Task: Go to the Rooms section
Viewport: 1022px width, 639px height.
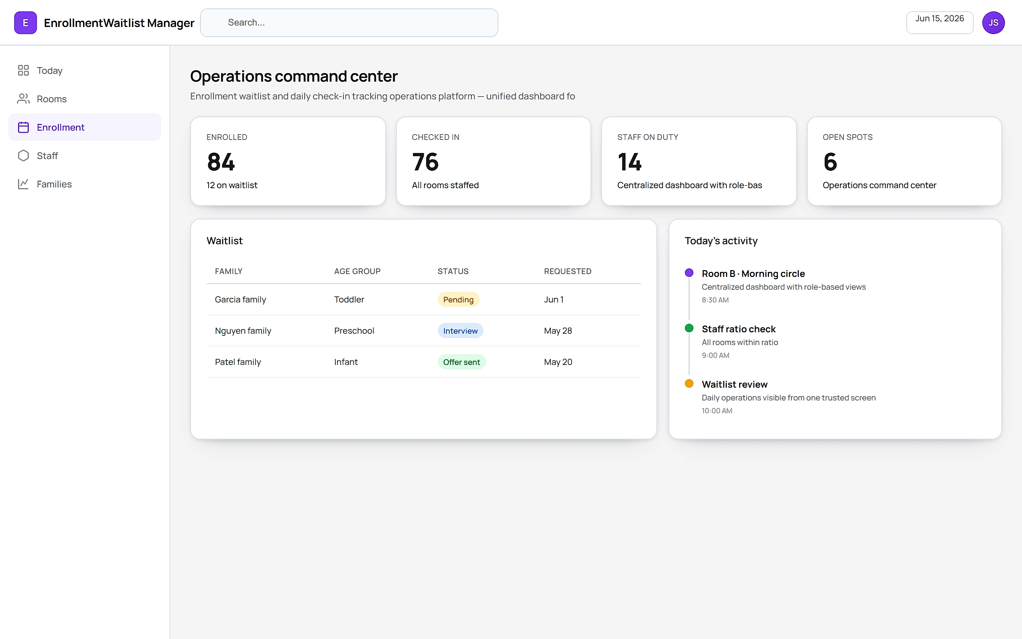Action: point(85,98)
